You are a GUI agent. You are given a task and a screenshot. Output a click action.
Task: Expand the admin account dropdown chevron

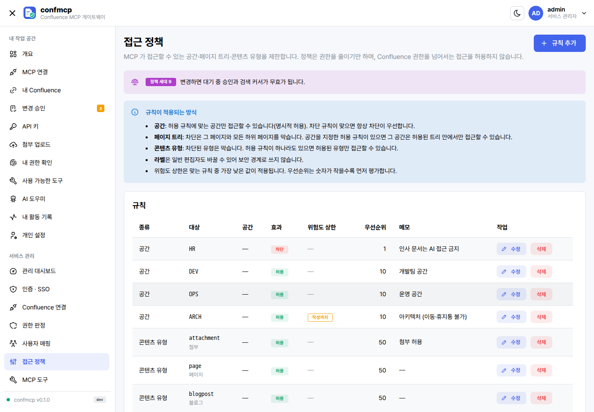584,13
